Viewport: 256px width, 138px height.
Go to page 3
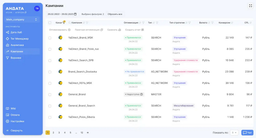pyautogui.click(x=59, y=133)
